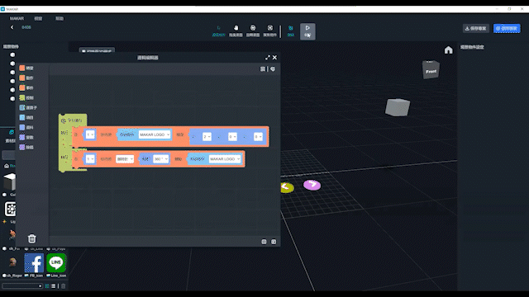
Task: Open the duration 1 dropdown in rotate block
Action: [x=90, y=159]
